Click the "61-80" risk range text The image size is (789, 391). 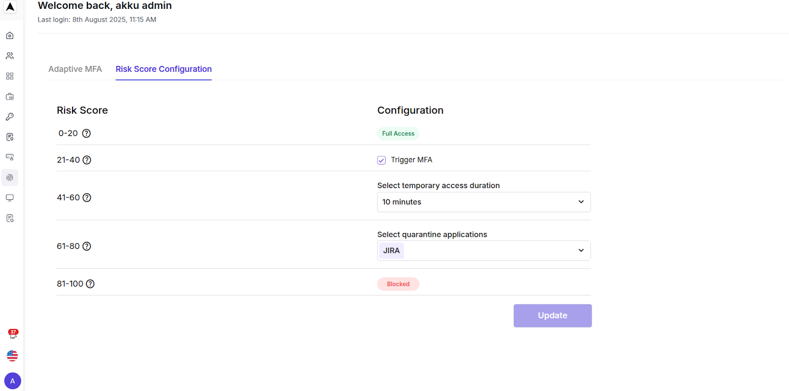68,246
